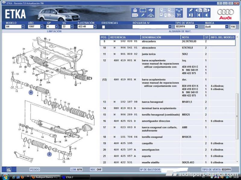Click the Nº DE BASTIDOR field
This screenshot has width=241, height=180.
(164, 169)
